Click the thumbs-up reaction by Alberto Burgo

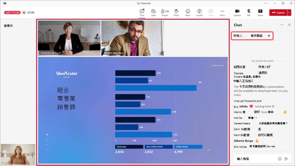(257, 141)
